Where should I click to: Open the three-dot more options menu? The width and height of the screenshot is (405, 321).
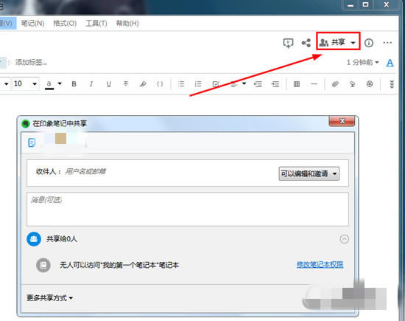click(x=387, y=43)
